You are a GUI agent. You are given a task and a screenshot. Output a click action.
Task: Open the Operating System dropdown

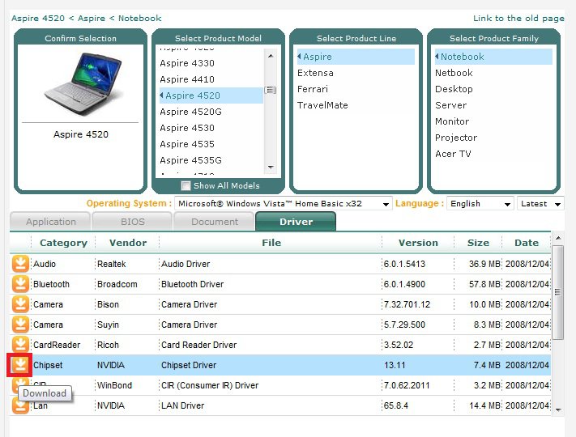[283, 204]
